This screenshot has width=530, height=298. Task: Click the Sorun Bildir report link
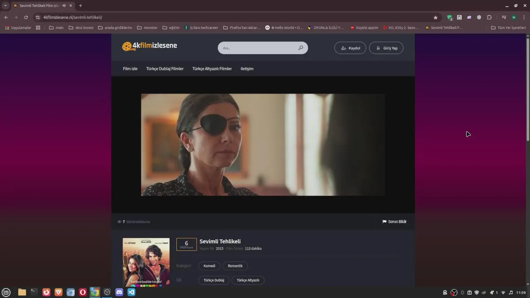pyautogui.click(x=395, y=222)
